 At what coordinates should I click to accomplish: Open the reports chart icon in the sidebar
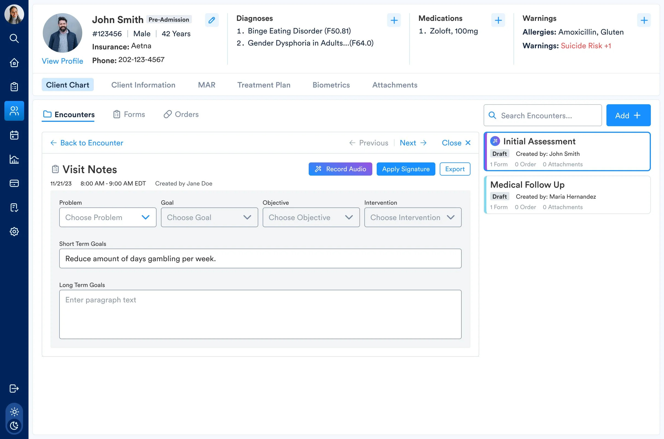point(14,159)
